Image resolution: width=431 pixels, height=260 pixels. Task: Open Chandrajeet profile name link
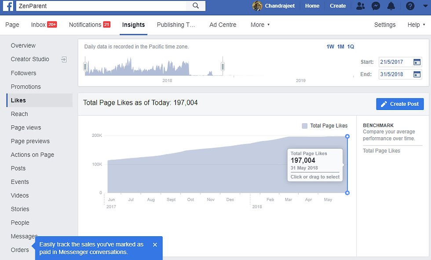(x=280, y=6)
